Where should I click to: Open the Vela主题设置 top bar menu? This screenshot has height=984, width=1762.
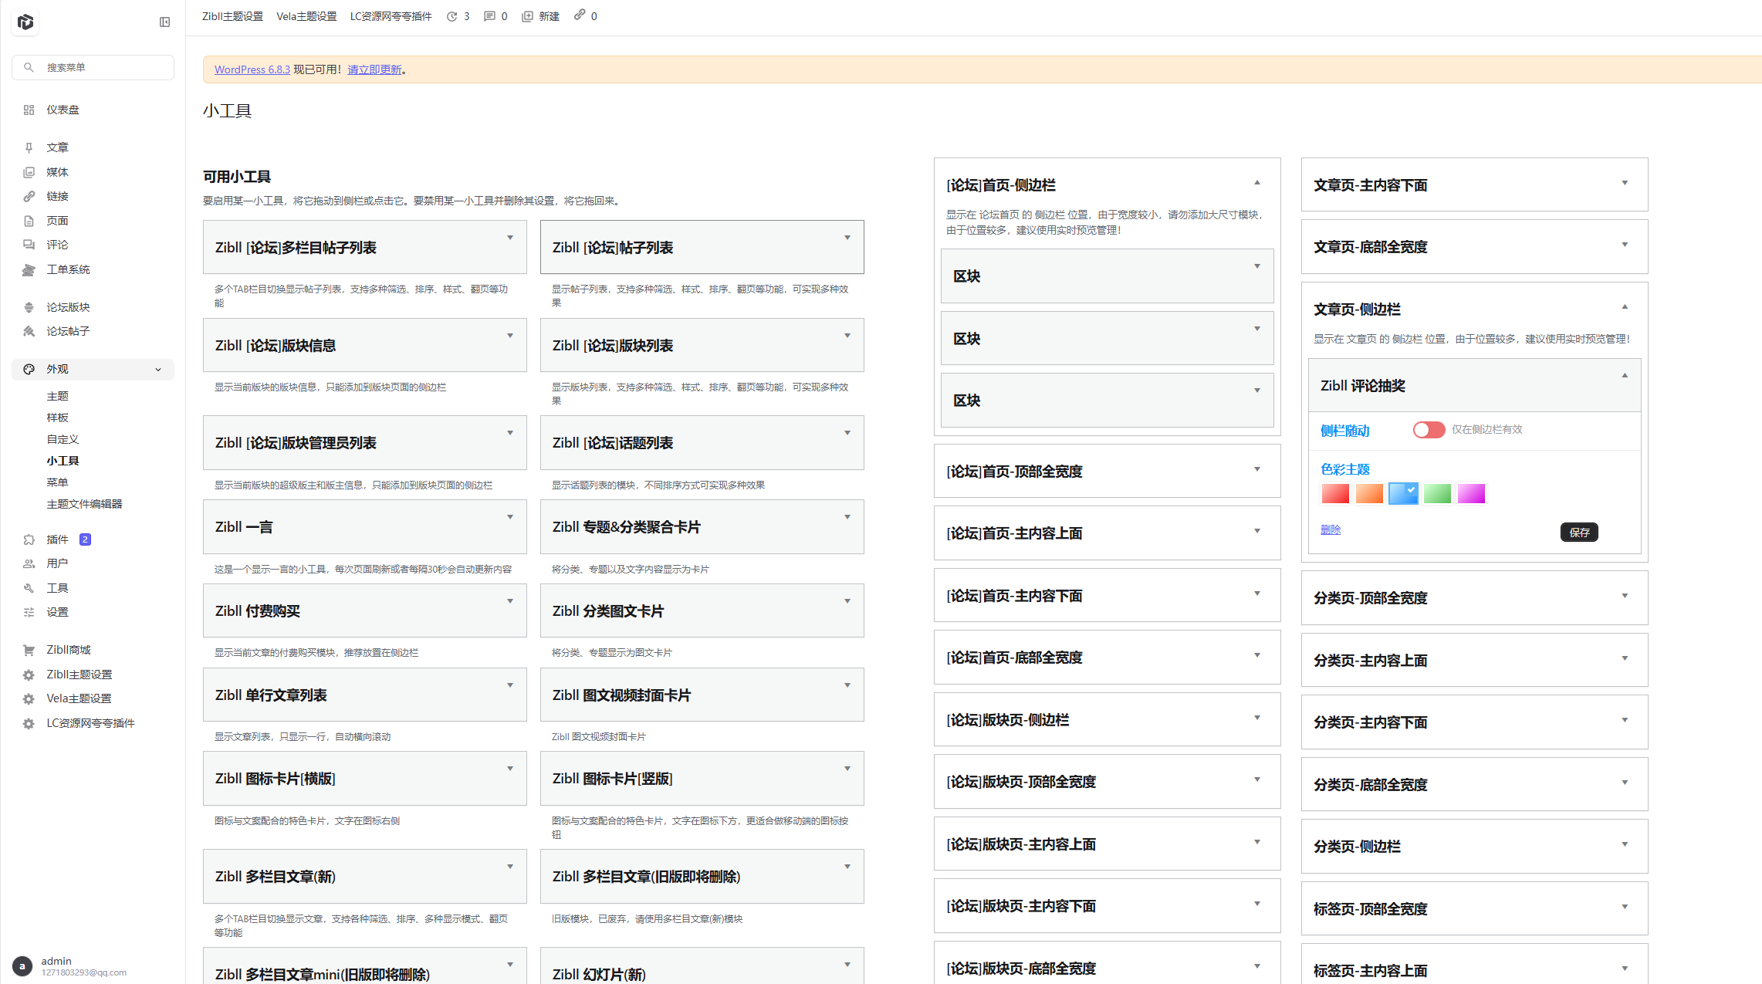pyautogui.click(x=306, y=16)
